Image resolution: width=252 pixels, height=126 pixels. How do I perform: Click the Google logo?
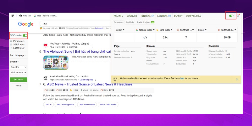26,24
